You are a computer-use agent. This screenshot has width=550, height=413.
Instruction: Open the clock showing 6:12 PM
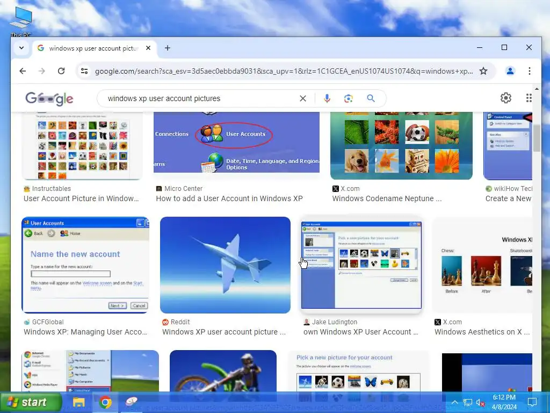click(x=504, y=402)
